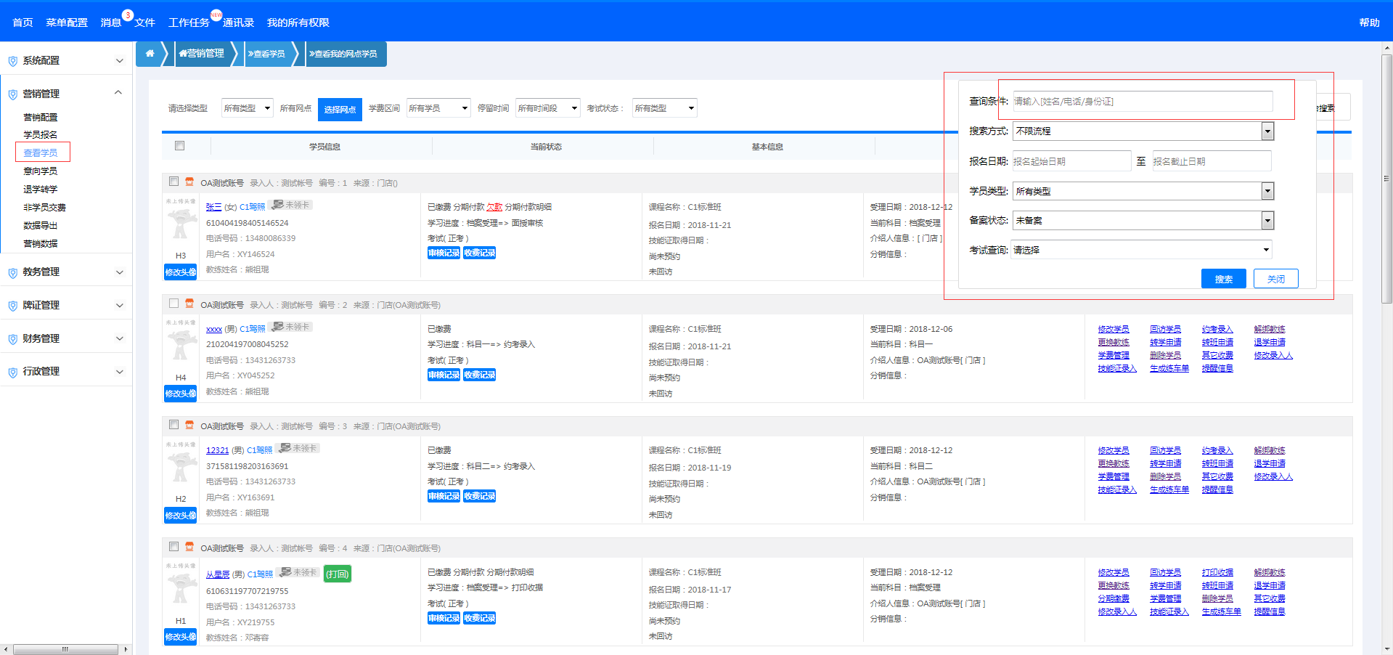
Task: Click the blue 选择网点 button
Action: click(x=340, y=109)
